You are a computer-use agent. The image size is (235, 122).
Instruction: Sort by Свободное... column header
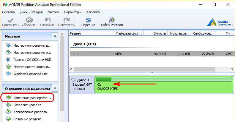click(x=203, y=33)
